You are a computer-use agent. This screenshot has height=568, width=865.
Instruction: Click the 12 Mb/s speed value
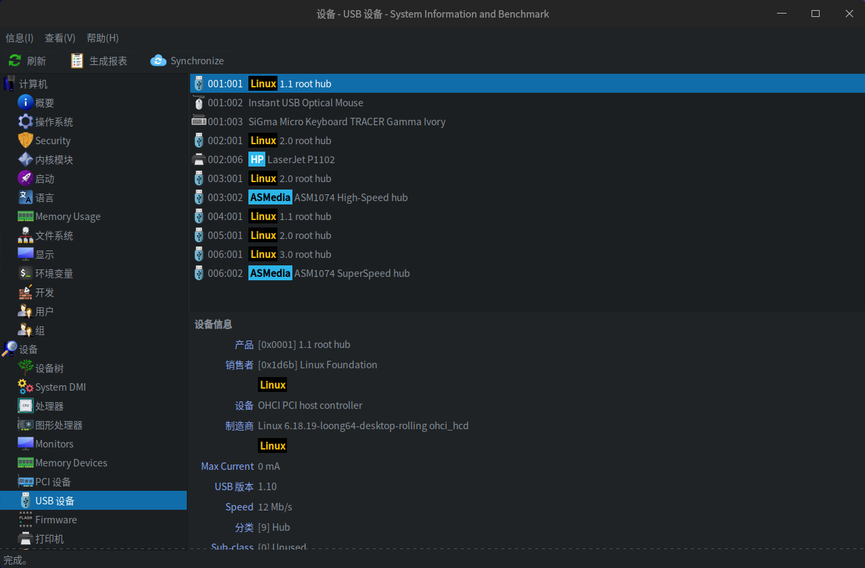point(275,506)
